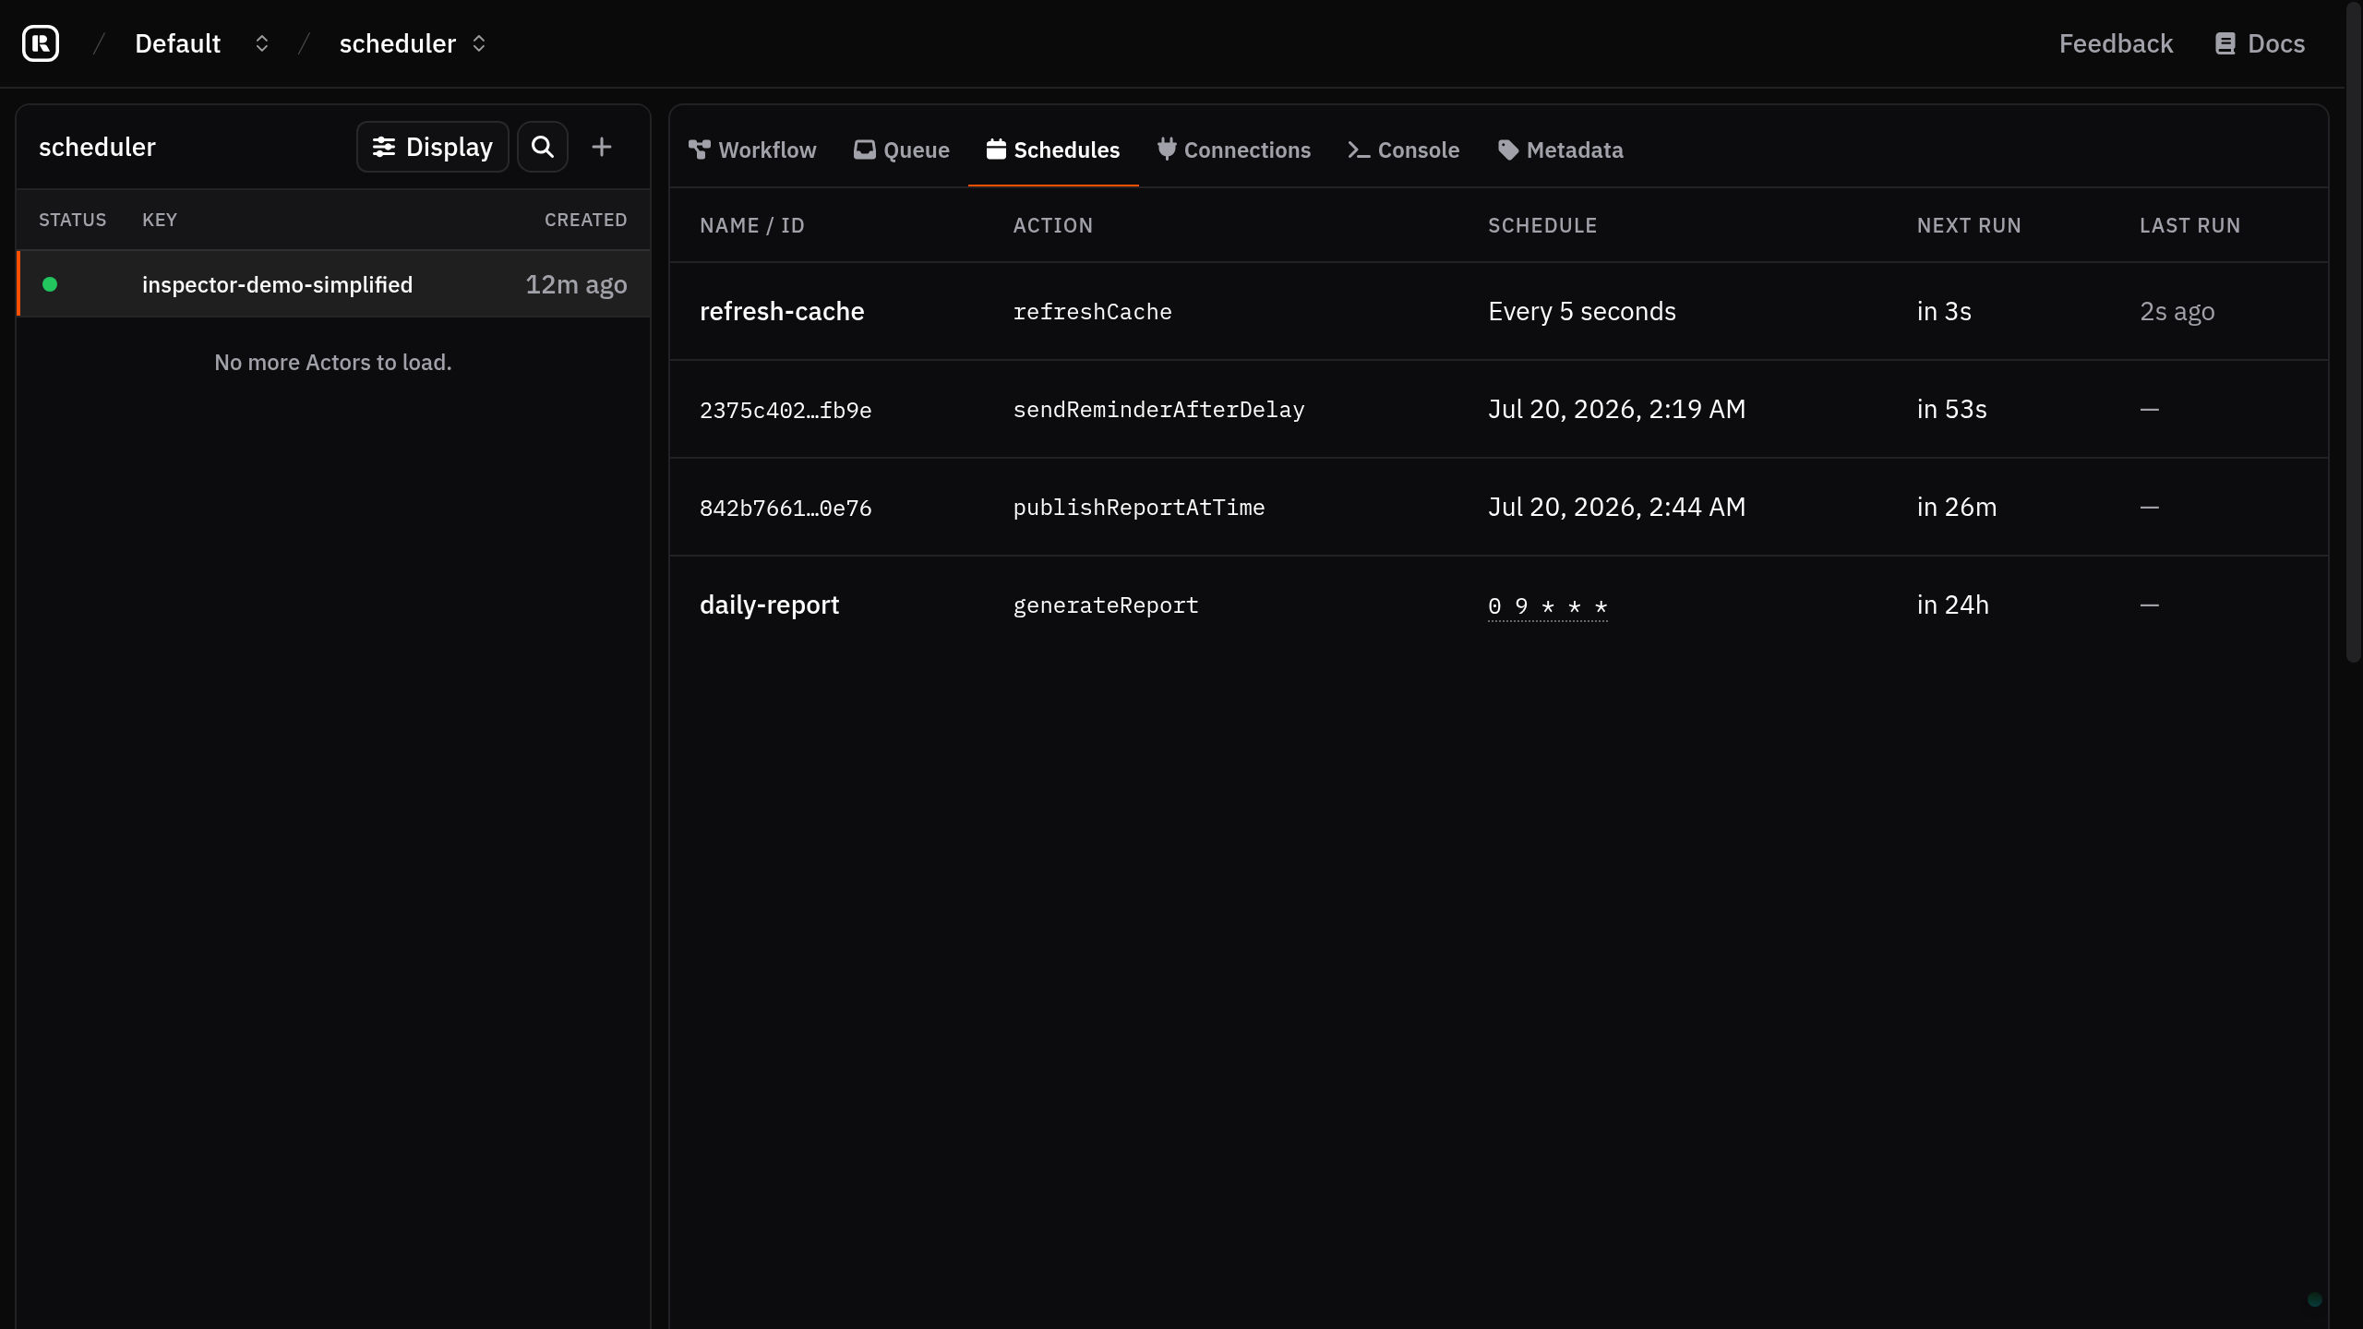This screenshot has height=1329, width=2363.
Task: Click the Queue inbox icon
Action: tap(864, 150)
